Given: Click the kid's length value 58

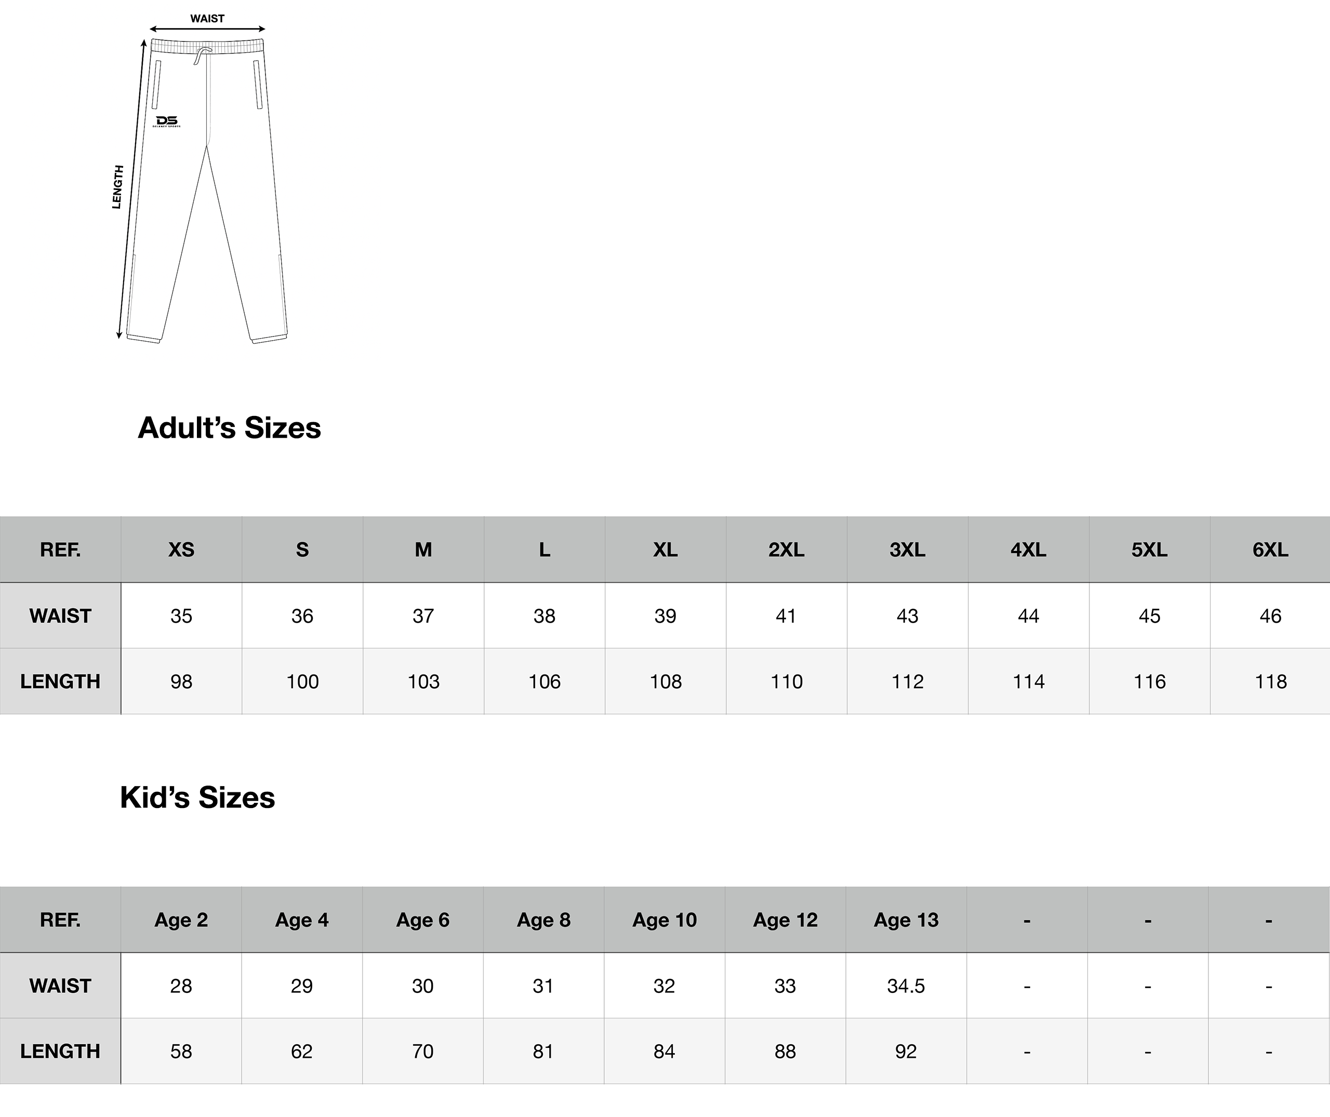Looking at the screenshot, I should coord(181,1052).
